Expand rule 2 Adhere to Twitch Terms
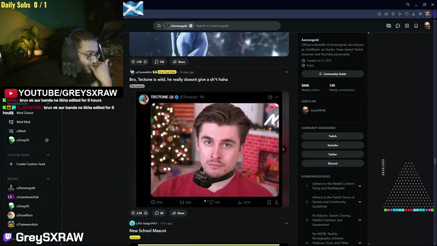Screen dimensions: 437x246 (360, 202)
